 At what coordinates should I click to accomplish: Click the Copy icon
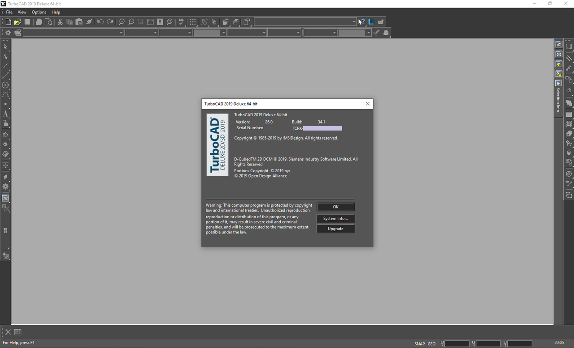(x=70, y=21)
